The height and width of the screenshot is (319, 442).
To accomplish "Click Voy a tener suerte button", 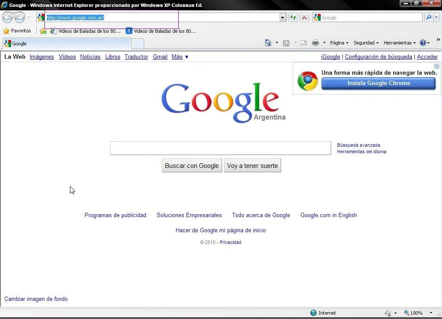I will [252, 166].
